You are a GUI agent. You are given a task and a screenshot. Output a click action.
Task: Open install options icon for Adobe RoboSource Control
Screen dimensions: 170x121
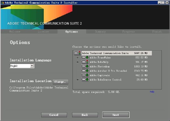pyautogui.click(x=85, y=80)
